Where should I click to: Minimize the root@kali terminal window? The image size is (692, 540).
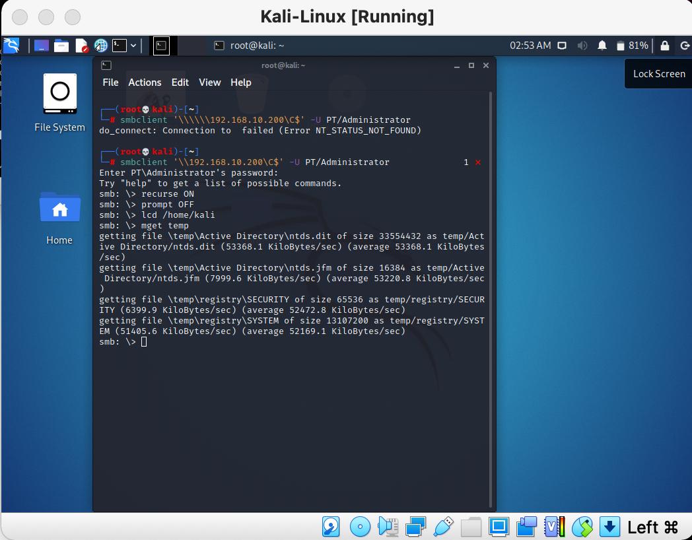(x=457, y=66)
